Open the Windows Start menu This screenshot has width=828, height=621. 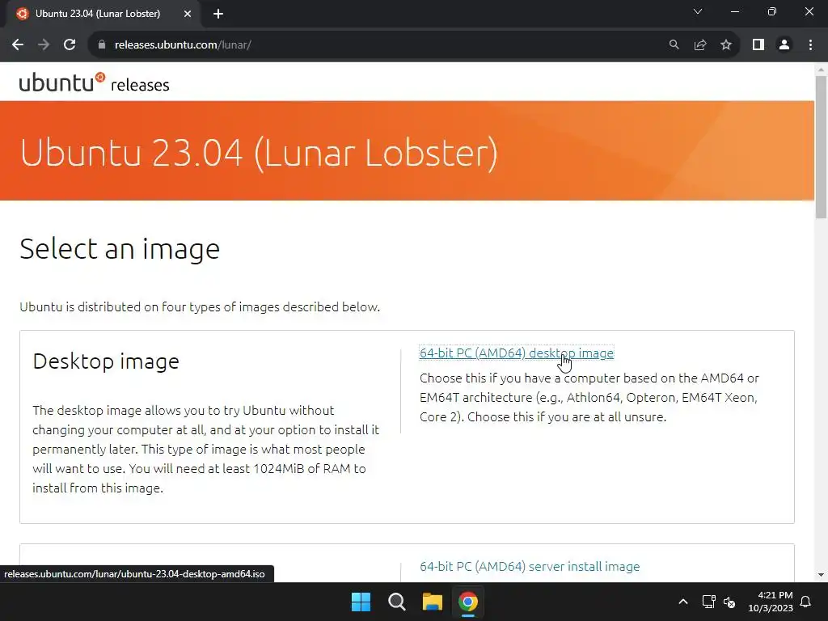[x=361, y=602]
